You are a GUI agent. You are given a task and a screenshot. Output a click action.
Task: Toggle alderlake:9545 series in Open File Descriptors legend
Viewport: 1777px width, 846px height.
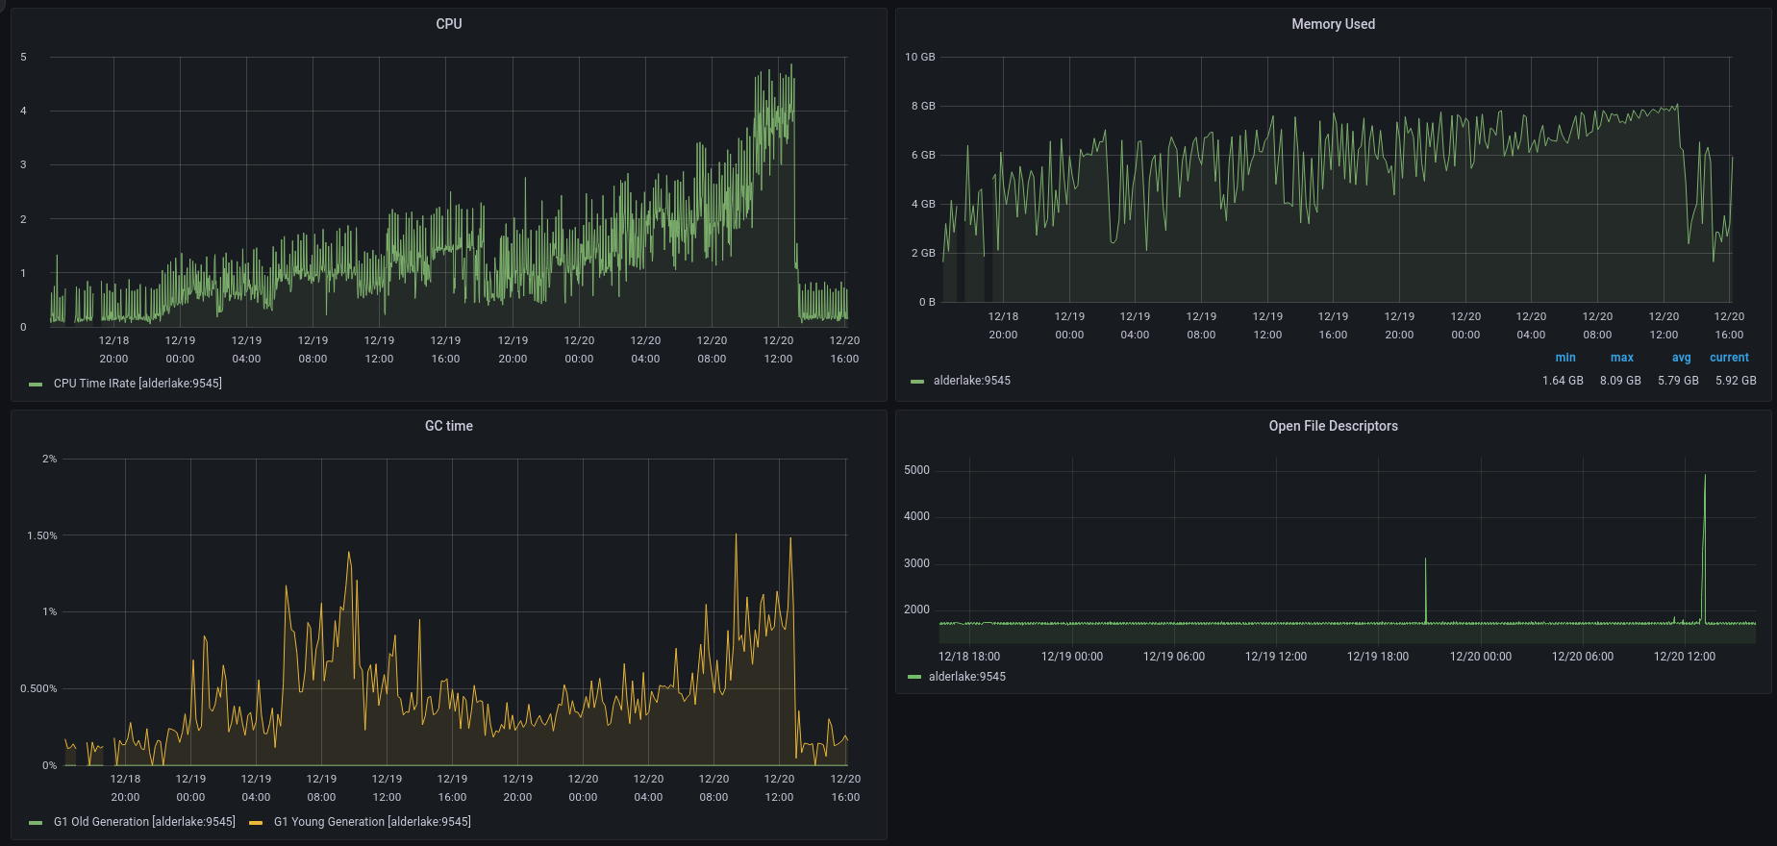point(967,677)
